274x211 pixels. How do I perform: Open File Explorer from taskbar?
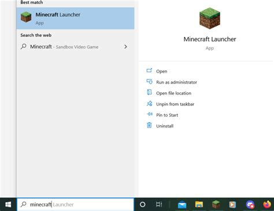199,205
